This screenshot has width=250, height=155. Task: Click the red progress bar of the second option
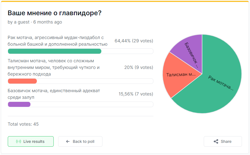click(22, 81)
